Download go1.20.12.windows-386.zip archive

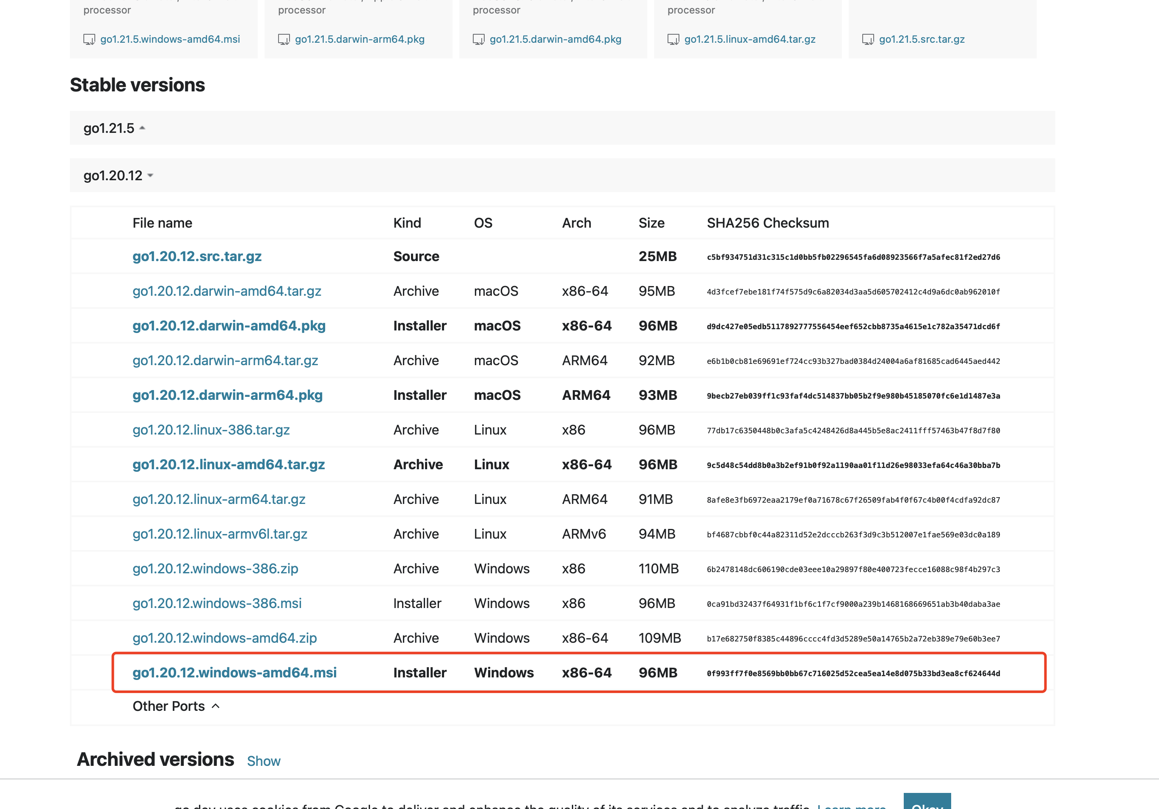point(215,569)
